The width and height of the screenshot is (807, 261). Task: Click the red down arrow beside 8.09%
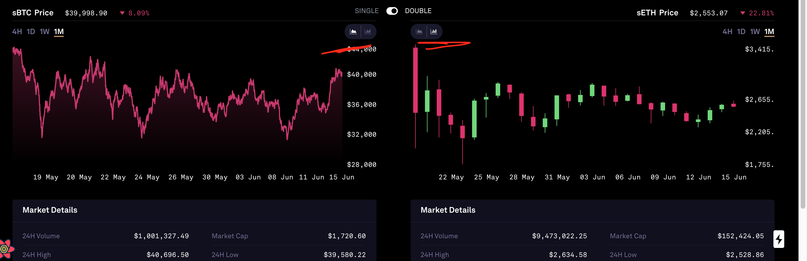(x=122, y=13)
